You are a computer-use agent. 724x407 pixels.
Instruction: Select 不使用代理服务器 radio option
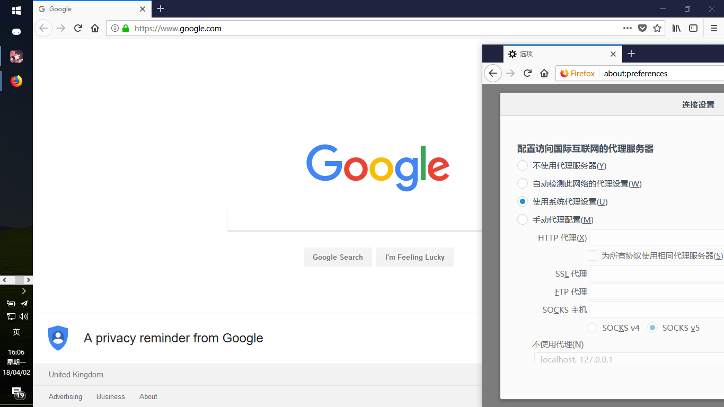pyautogui.click(x=523, y=165)
